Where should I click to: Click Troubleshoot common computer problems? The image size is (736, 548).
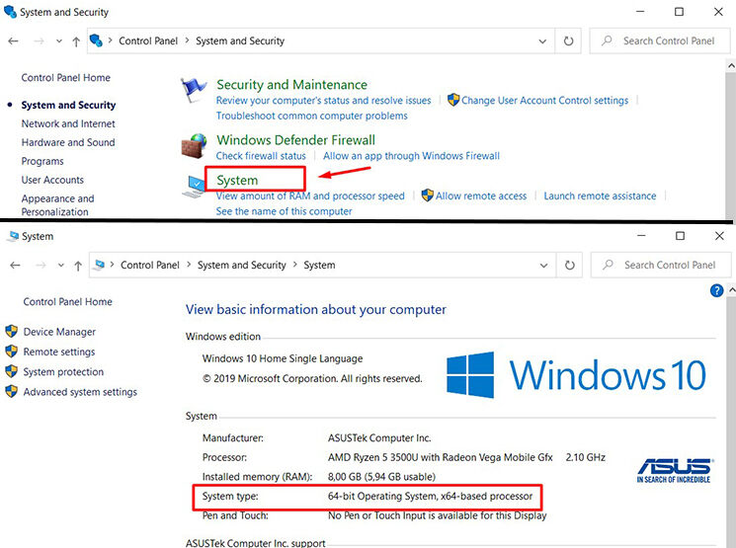click(311, 116)
